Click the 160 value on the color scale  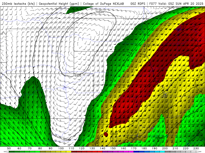123,148
